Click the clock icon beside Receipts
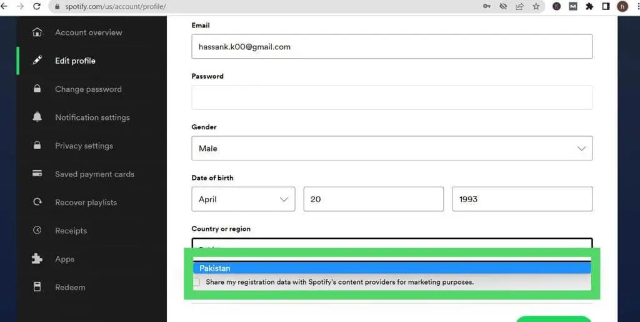This screenshot has height=322, width=640. point(37,230)
